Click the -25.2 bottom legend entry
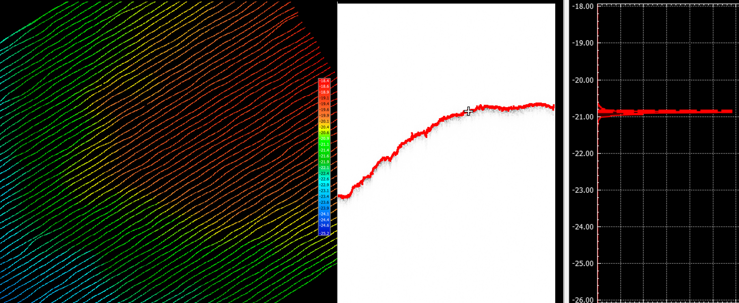The width and height of the screenshot is (739, 303). click(x=324, y=233)
